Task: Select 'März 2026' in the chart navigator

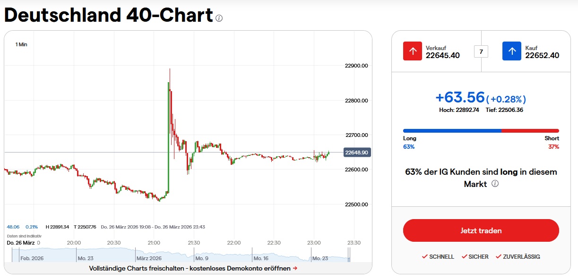Action: [149, 258]
